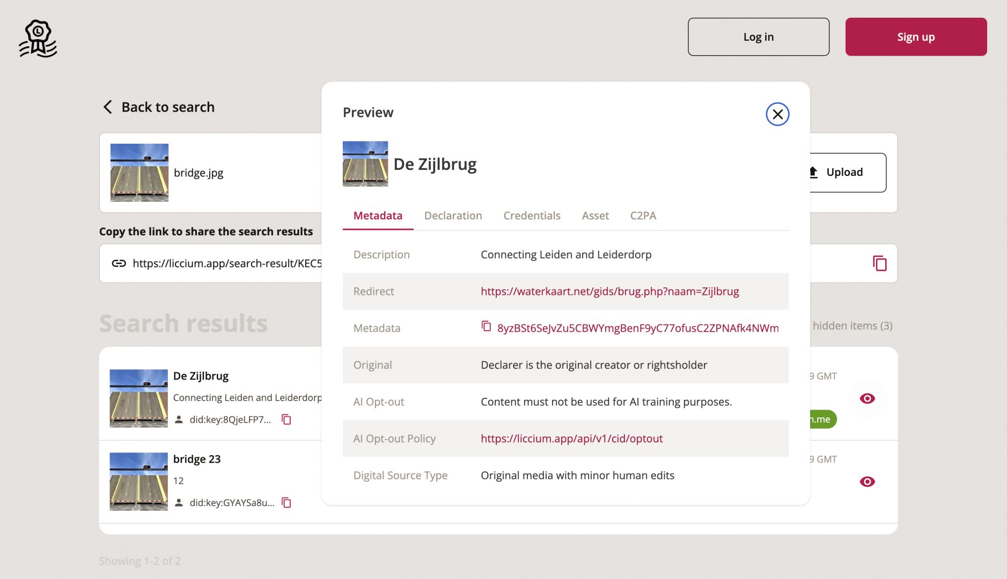Copy bridge 23 declarer DID key
The height and width of the screenshot is (579, 1007).
[286, 502]
